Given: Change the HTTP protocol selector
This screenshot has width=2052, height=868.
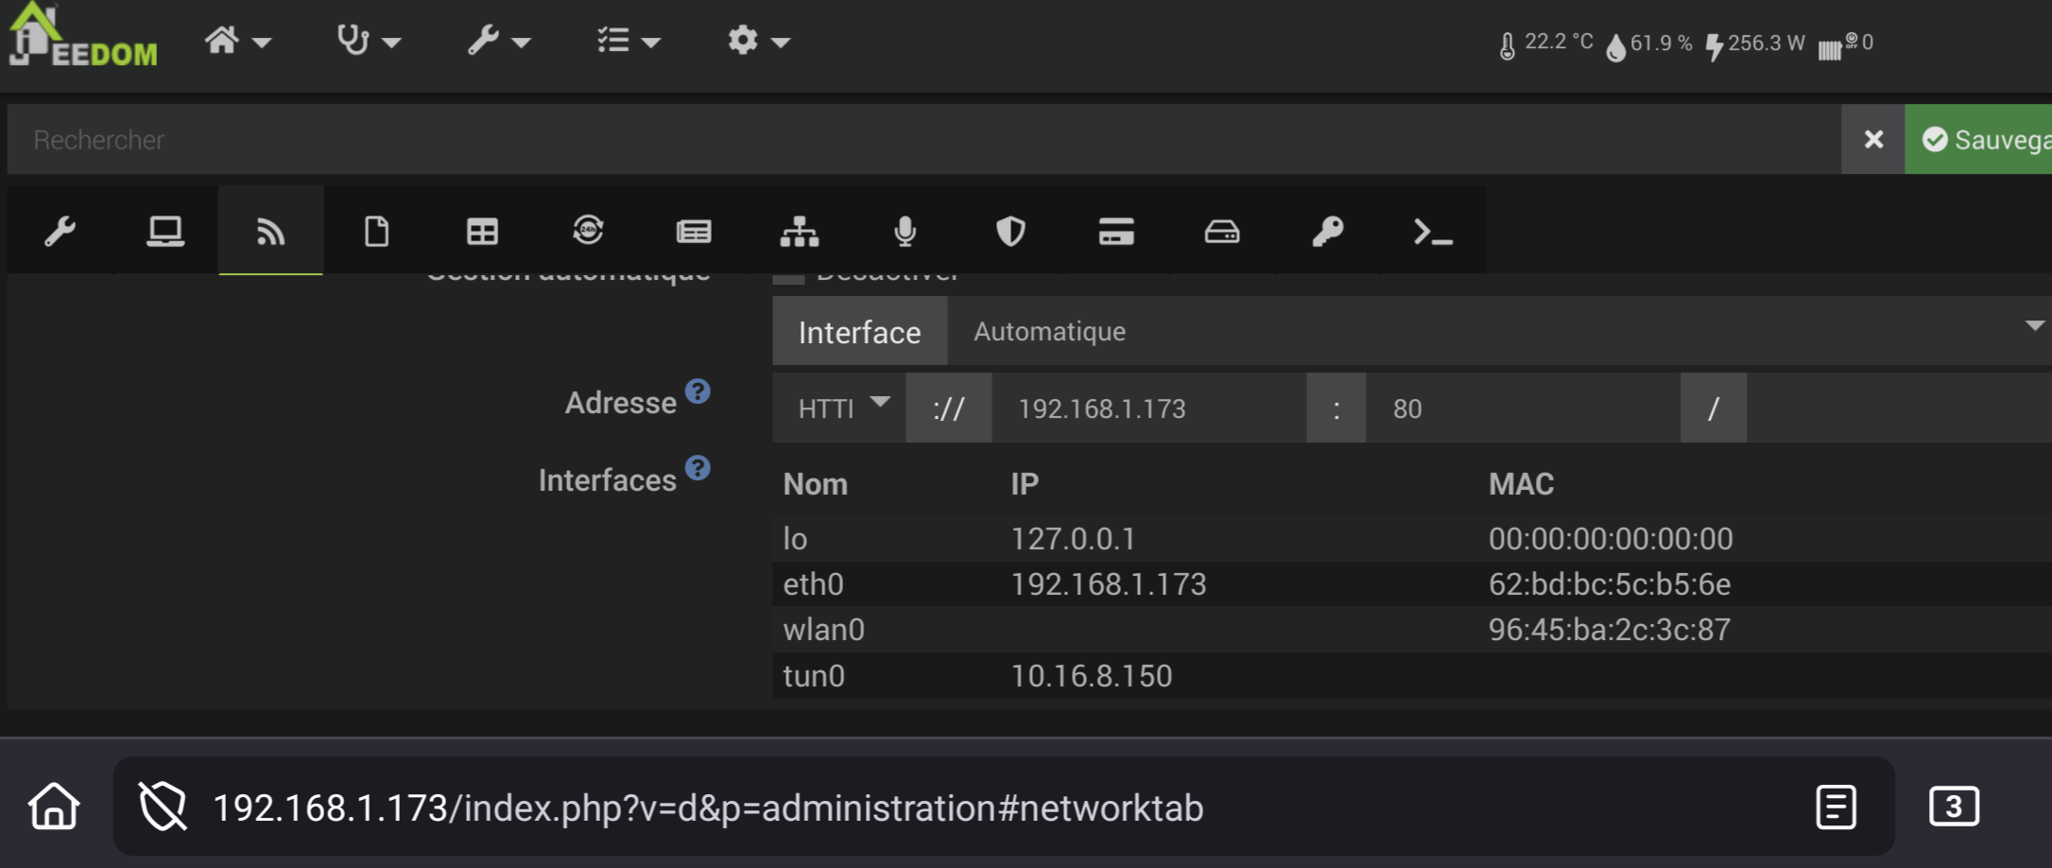Looking at the screenshot, I should pyautogui.click(x=840, y=408).
